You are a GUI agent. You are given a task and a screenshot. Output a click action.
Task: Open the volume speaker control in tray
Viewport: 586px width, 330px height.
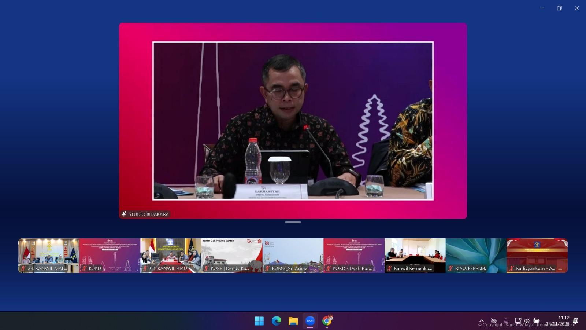pyautogui.click(x=527, y=321)
